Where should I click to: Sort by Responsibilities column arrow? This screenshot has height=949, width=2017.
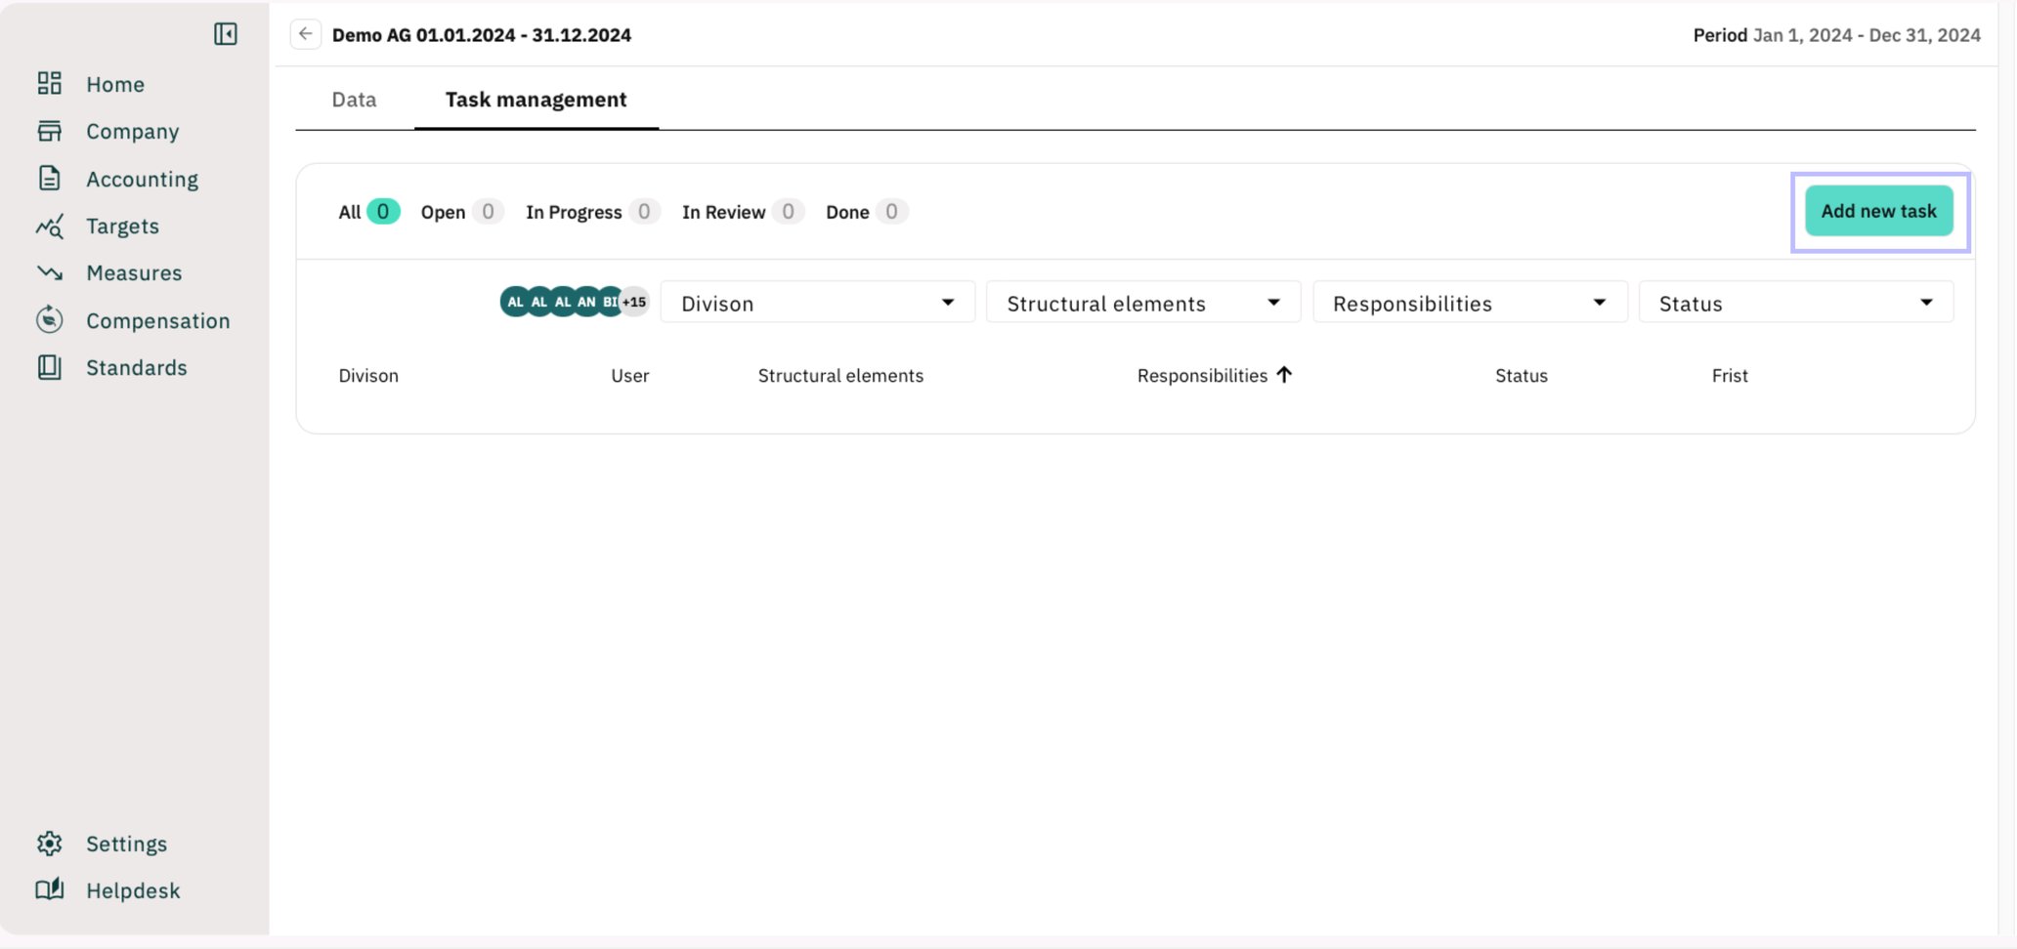(1284, 375)
